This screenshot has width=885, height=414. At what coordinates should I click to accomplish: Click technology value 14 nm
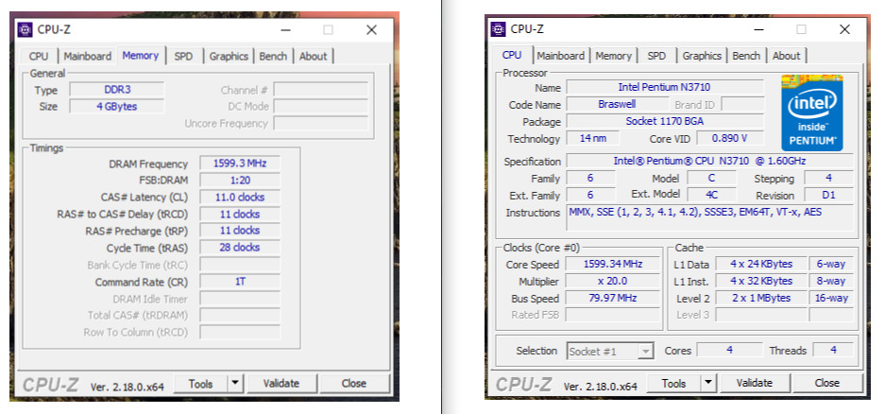(x=592, y=138)
